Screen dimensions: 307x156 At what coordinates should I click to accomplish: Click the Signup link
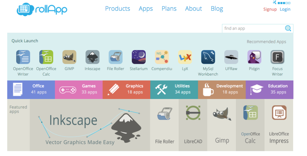point(270,9)
